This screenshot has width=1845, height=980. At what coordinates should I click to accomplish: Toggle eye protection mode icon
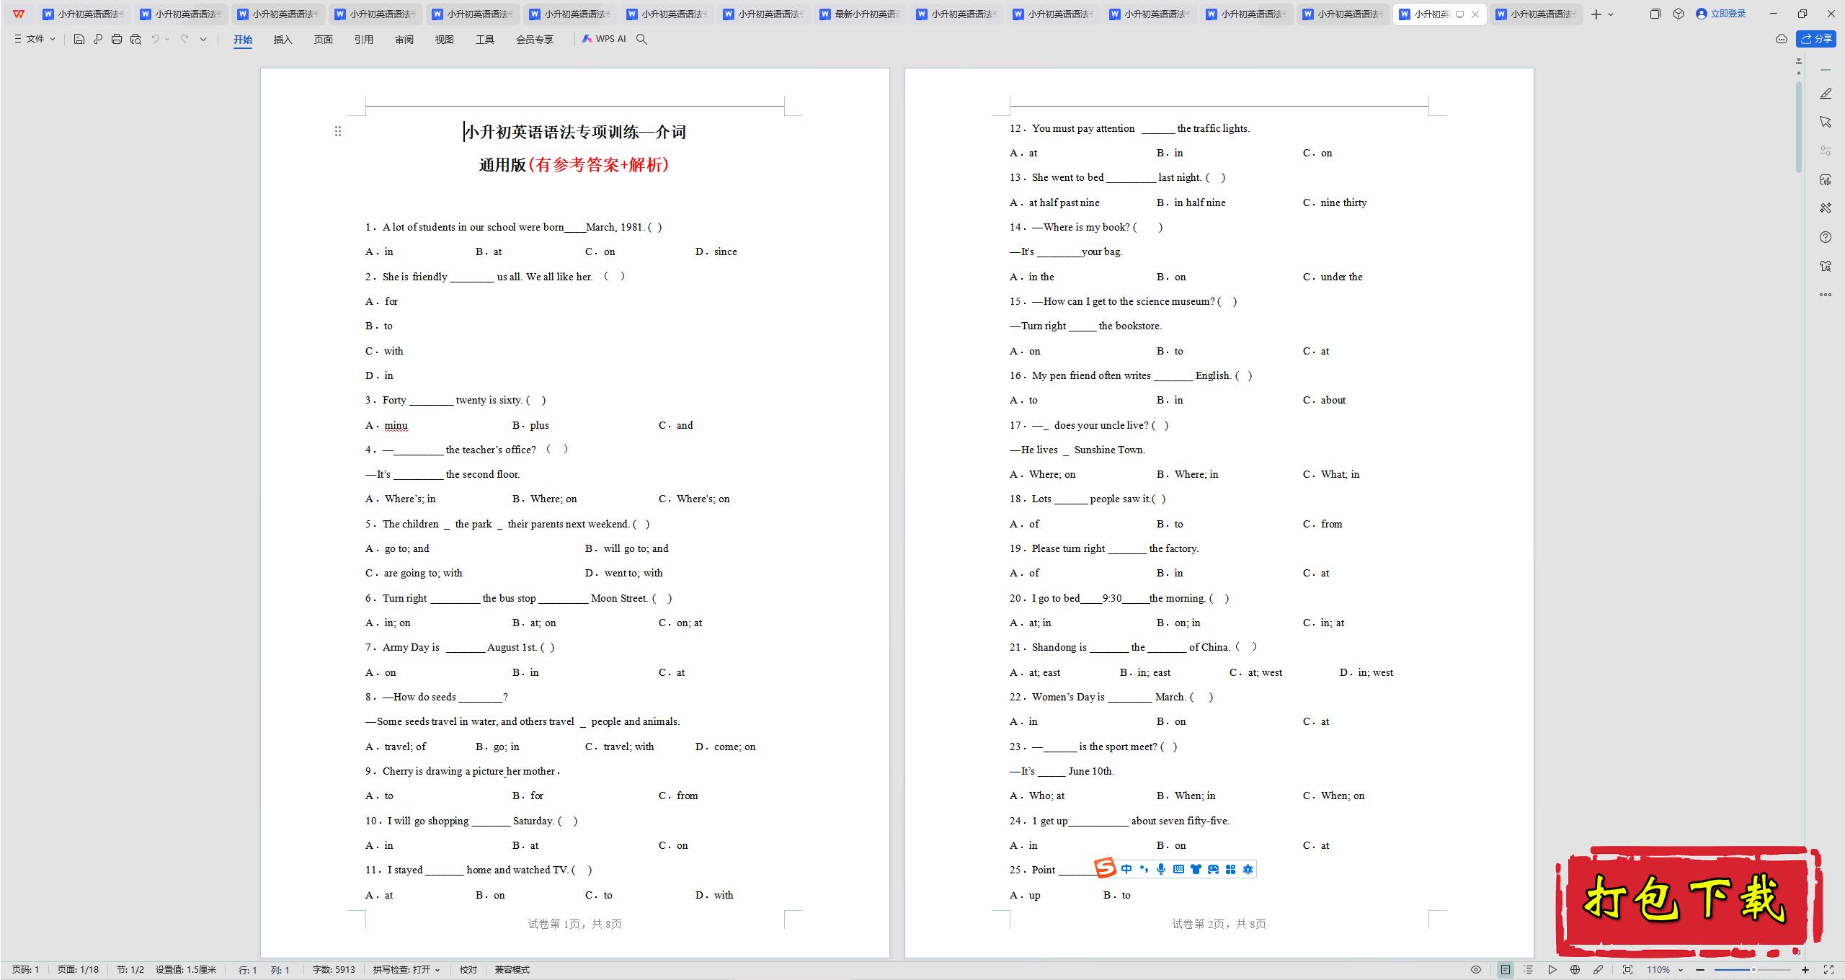click(1475, 970)
